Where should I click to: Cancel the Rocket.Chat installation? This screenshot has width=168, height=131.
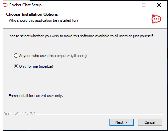click(x=150, y=122)
